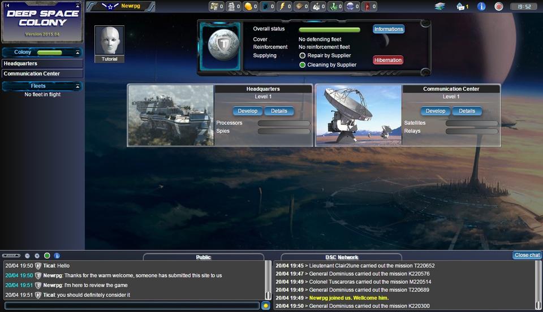Open the mailbox icon showing 1 message
This screenshot has height=312, width=543.
click(x=461, y=6)
